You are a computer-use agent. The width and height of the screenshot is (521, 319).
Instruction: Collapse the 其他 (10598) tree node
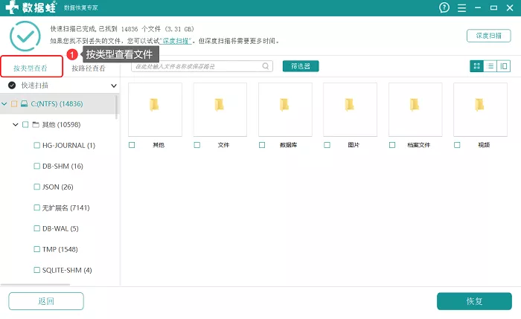point(16,125)
